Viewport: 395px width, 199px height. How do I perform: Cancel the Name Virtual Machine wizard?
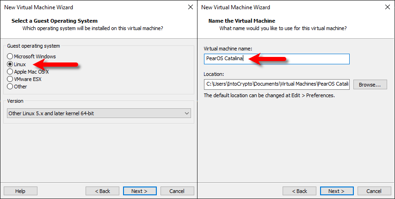pyautogui.click(x=374, y=191)
